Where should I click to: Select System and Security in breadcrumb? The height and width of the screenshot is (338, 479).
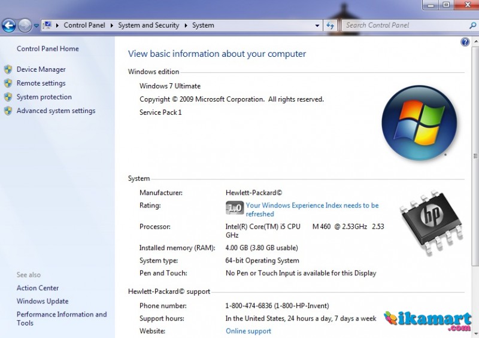point(148,25)
